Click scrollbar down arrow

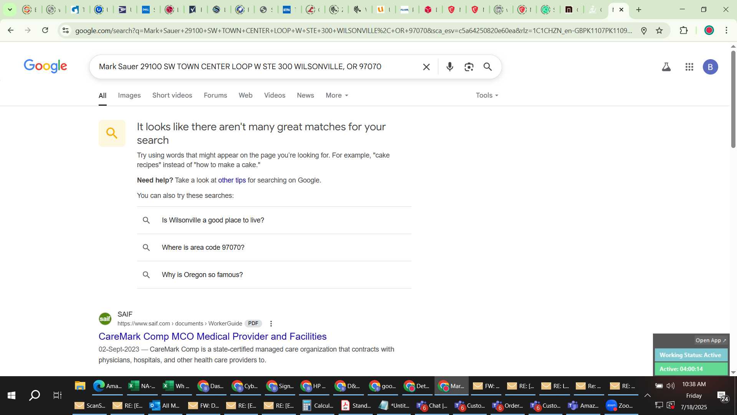pos(733,372)
